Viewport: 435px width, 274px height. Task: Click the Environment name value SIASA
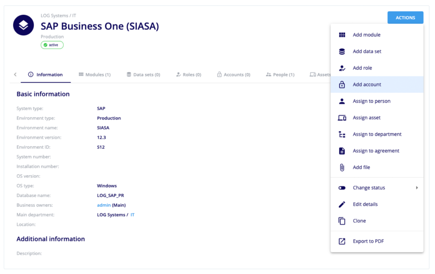point(103,128)
